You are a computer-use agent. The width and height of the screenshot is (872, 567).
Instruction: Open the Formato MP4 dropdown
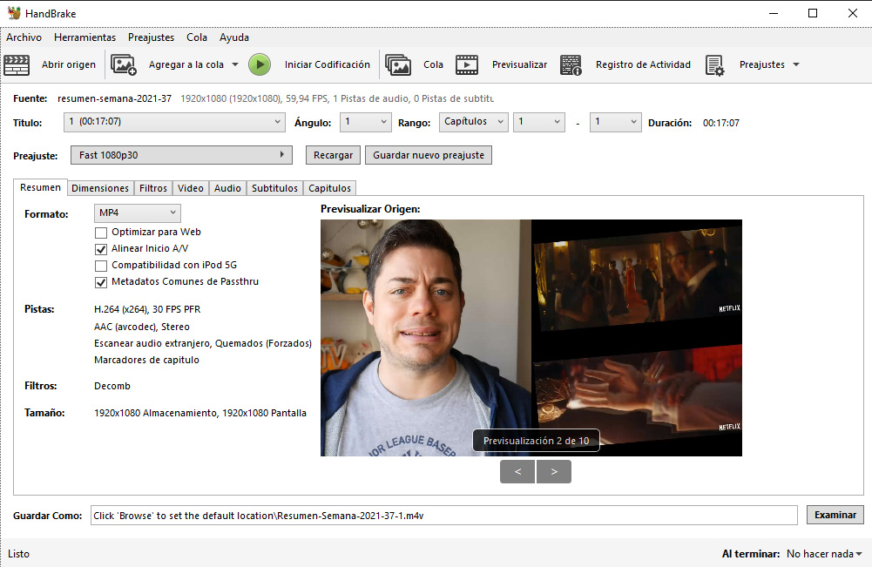(x=138, y=213)
